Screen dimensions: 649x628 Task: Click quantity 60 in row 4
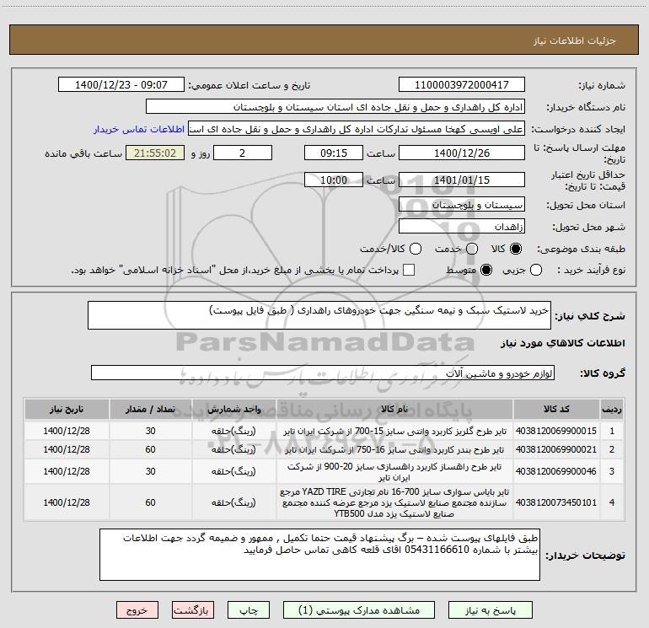150,502
